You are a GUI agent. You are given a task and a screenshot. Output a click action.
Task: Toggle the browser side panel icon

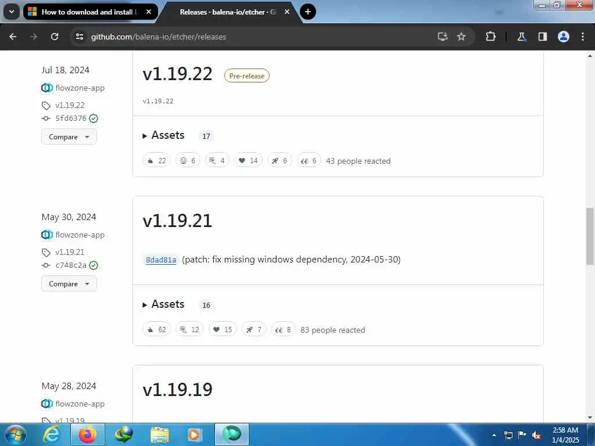pyautogui.click(x=543, y=37)
